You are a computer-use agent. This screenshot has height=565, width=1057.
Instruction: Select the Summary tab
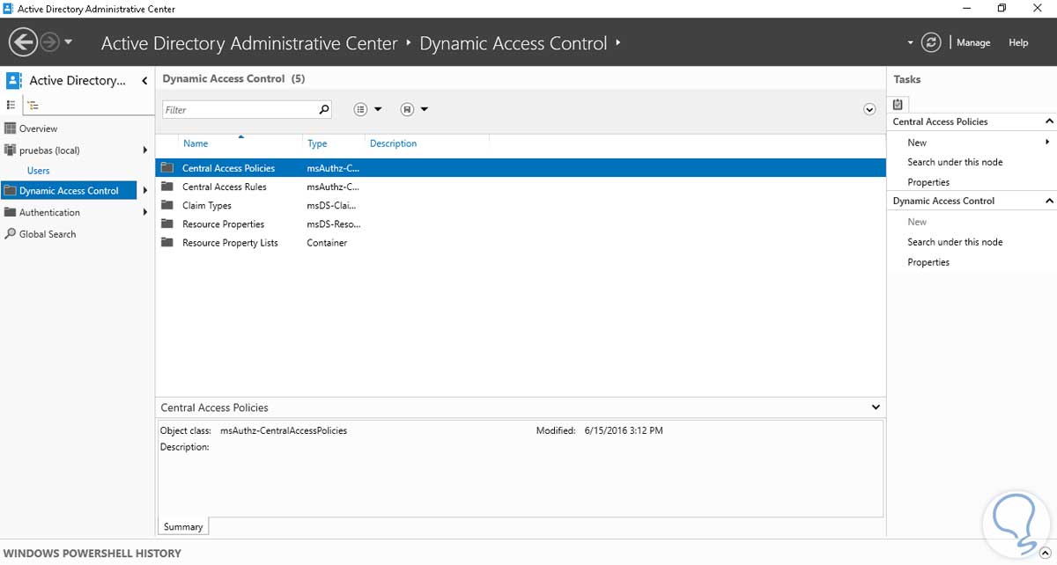(x=183, y=526)
